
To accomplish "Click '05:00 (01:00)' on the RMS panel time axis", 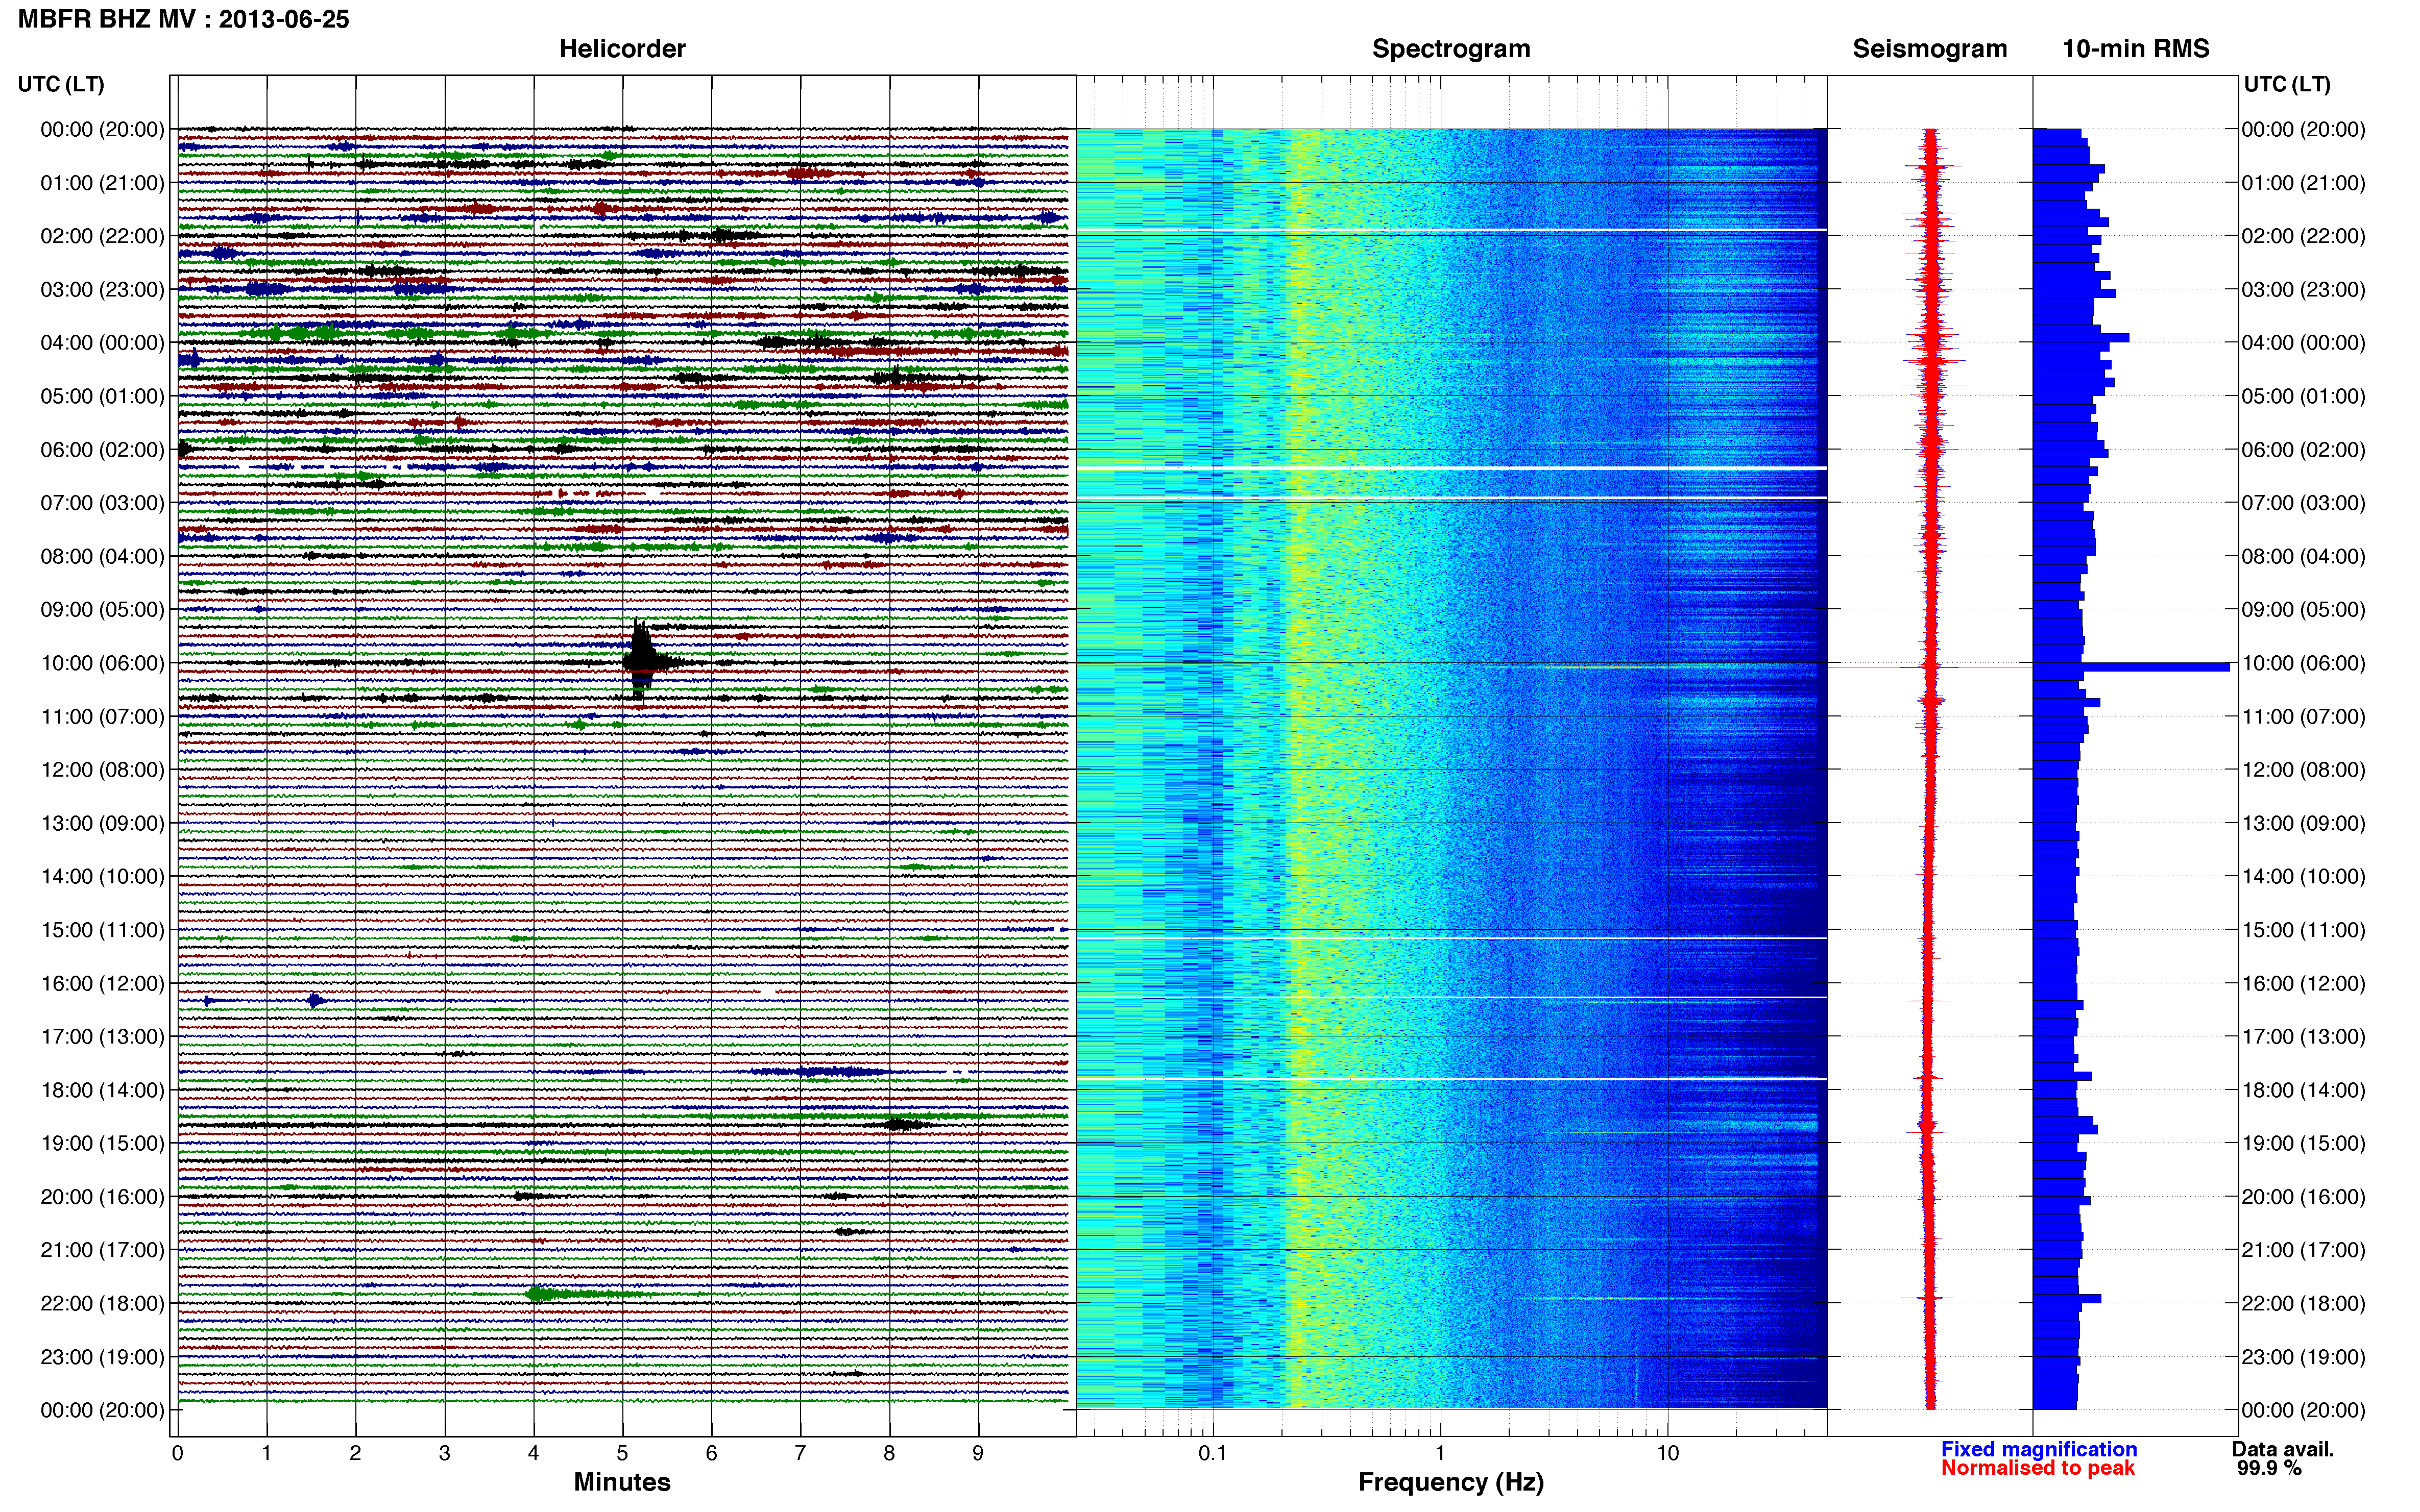I will (2304, 396).
